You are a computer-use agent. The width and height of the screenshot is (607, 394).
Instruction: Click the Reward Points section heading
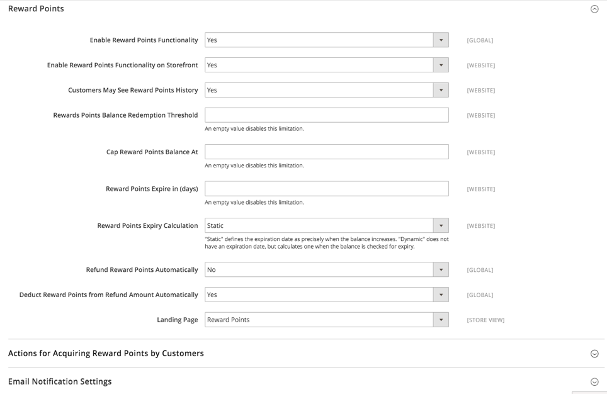coord(36,9)
